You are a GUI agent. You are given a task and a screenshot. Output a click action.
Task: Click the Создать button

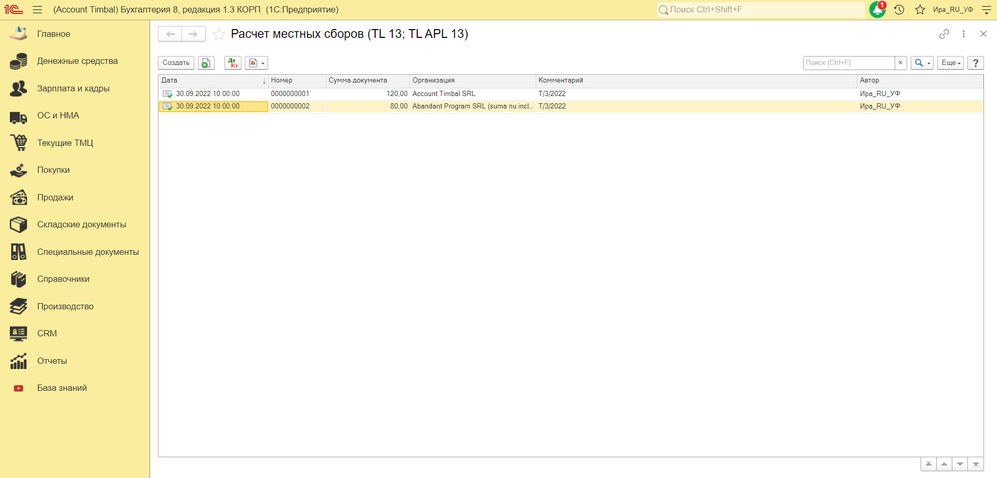point(176,63)
